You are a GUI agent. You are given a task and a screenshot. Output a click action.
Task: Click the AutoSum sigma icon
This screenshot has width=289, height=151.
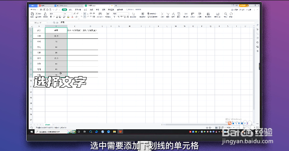(162, 14)
